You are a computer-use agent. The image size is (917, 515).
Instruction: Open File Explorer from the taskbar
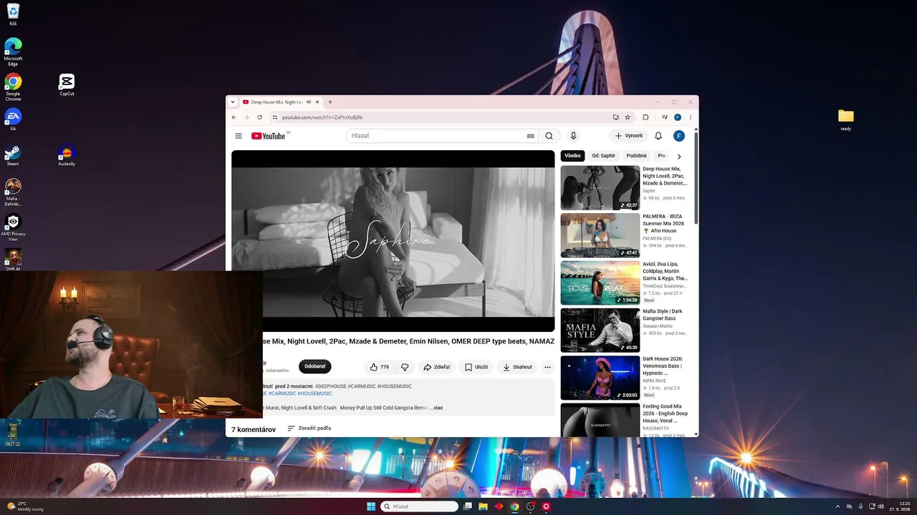tap(484, 506)
